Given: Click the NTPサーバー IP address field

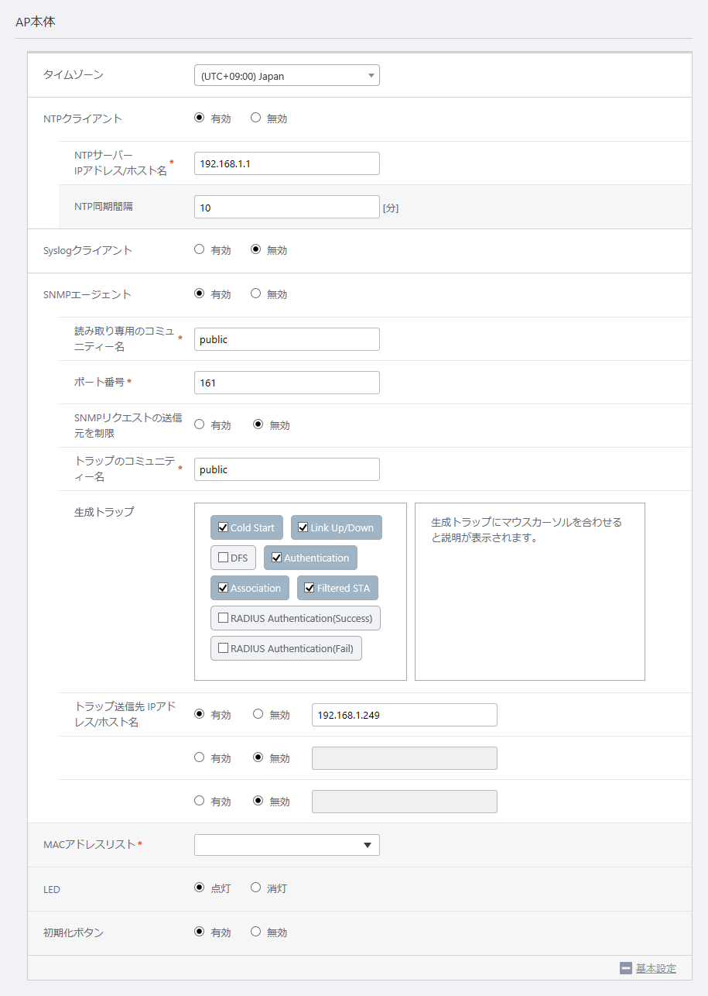Looking at the screenshot, I should coord(287,163).
